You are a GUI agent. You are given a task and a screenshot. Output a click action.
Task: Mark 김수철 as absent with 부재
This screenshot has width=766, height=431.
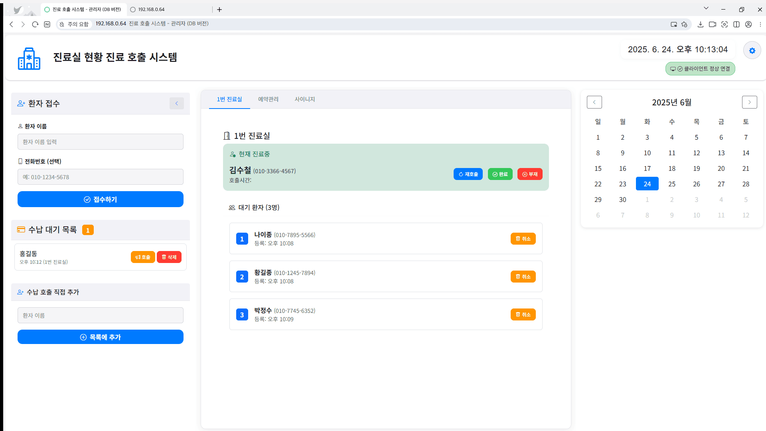tap(530, 174)
